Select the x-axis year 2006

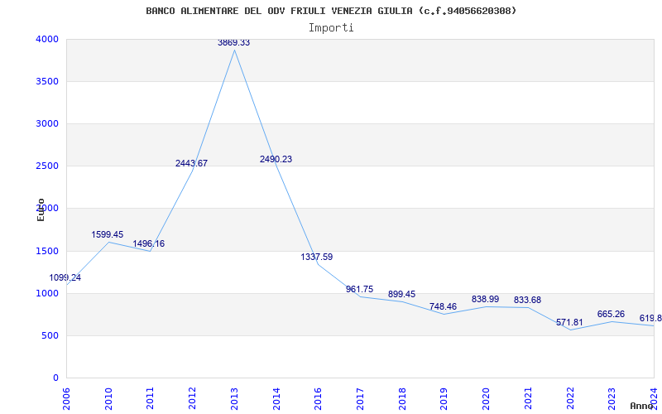67,398
